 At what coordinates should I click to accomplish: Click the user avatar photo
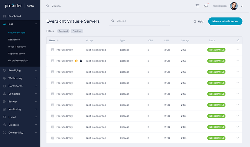[x=234, y=6]
